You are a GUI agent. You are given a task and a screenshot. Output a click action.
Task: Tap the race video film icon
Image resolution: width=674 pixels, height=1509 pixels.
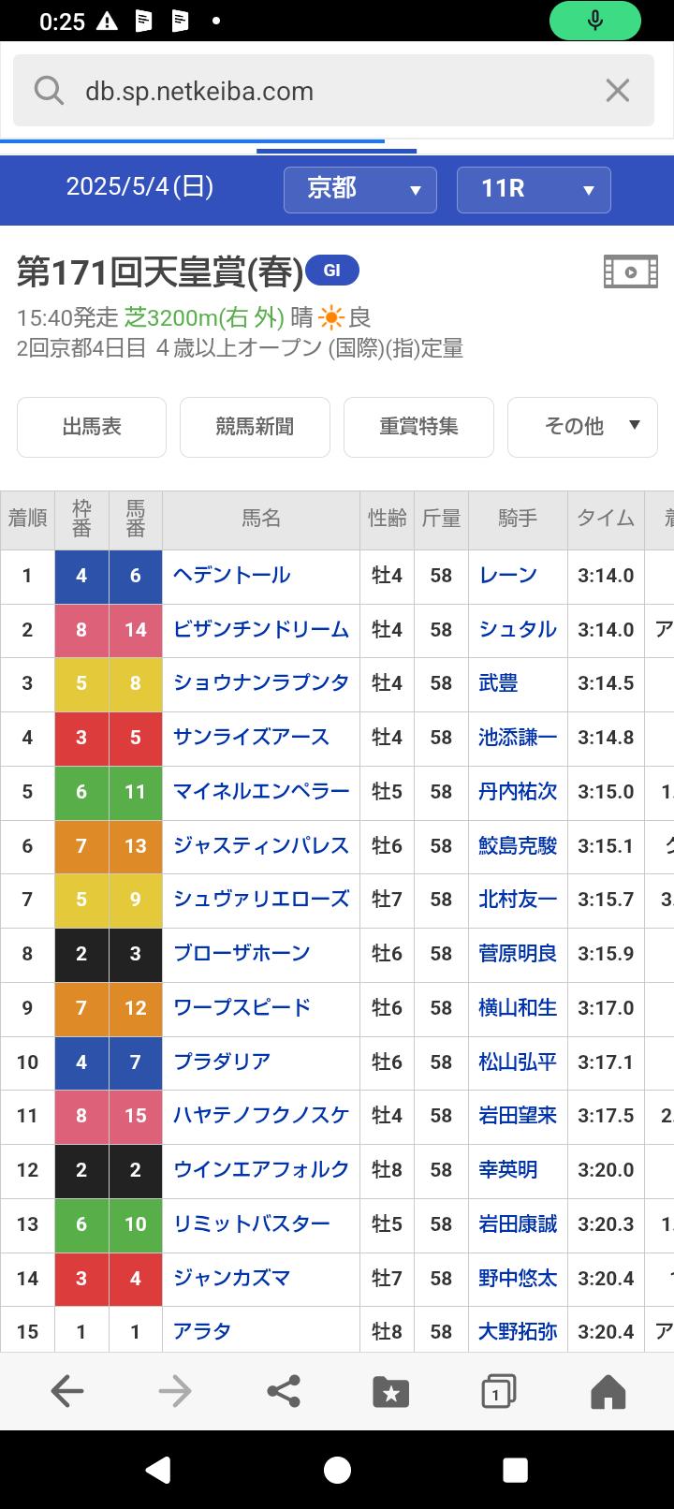pyautogui.click(x=630, y=271)
